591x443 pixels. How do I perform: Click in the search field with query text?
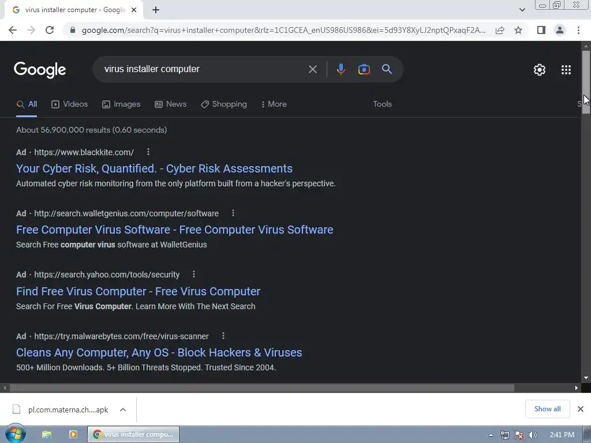tap(204, 69)
